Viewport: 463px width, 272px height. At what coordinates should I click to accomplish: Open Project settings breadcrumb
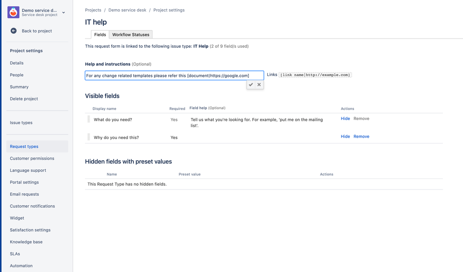click(x=169, y=10)
